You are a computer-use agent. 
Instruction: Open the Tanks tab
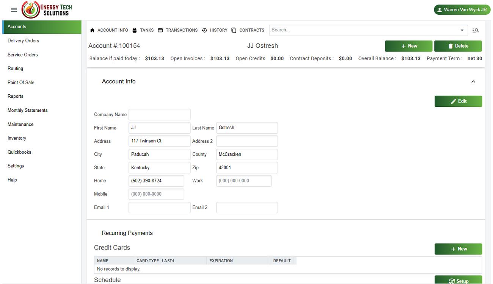click(143, 30)
